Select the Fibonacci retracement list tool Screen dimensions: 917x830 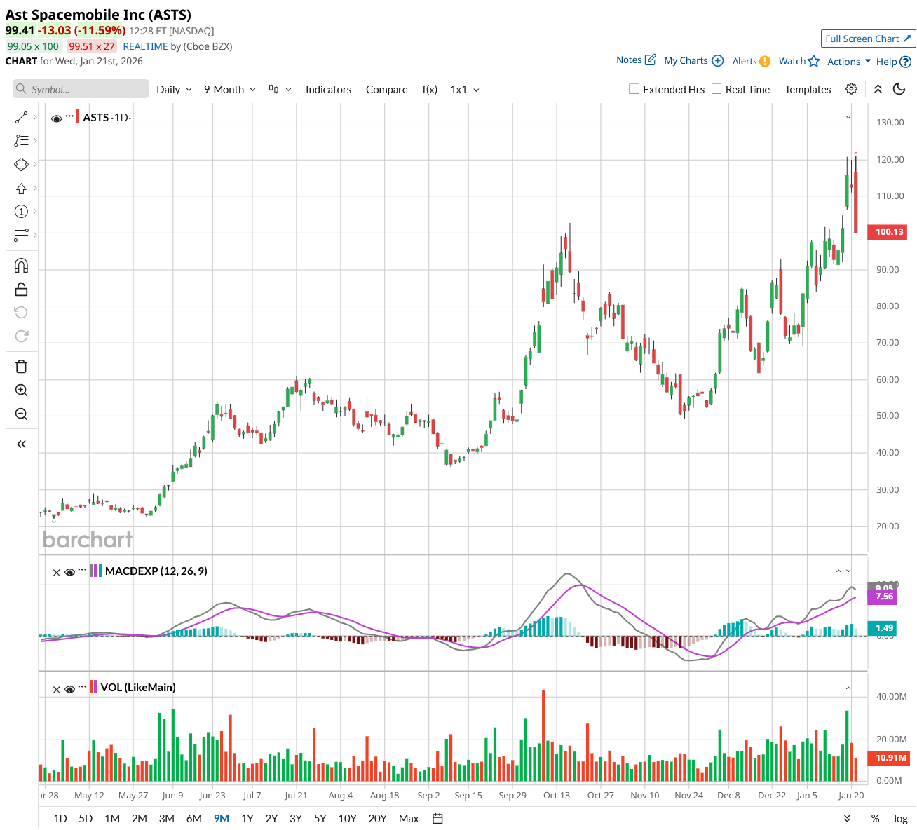coord(21,141)
